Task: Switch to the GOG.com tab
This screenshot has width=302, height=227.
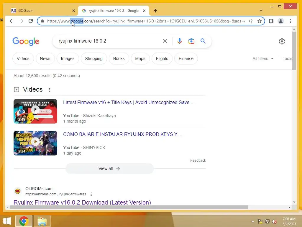Action: 41,11
